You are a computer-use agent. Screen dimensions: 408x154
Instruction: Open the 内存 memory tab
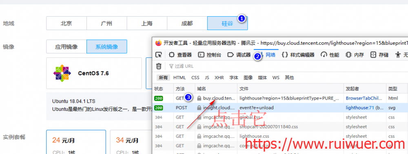coord(355,55)
